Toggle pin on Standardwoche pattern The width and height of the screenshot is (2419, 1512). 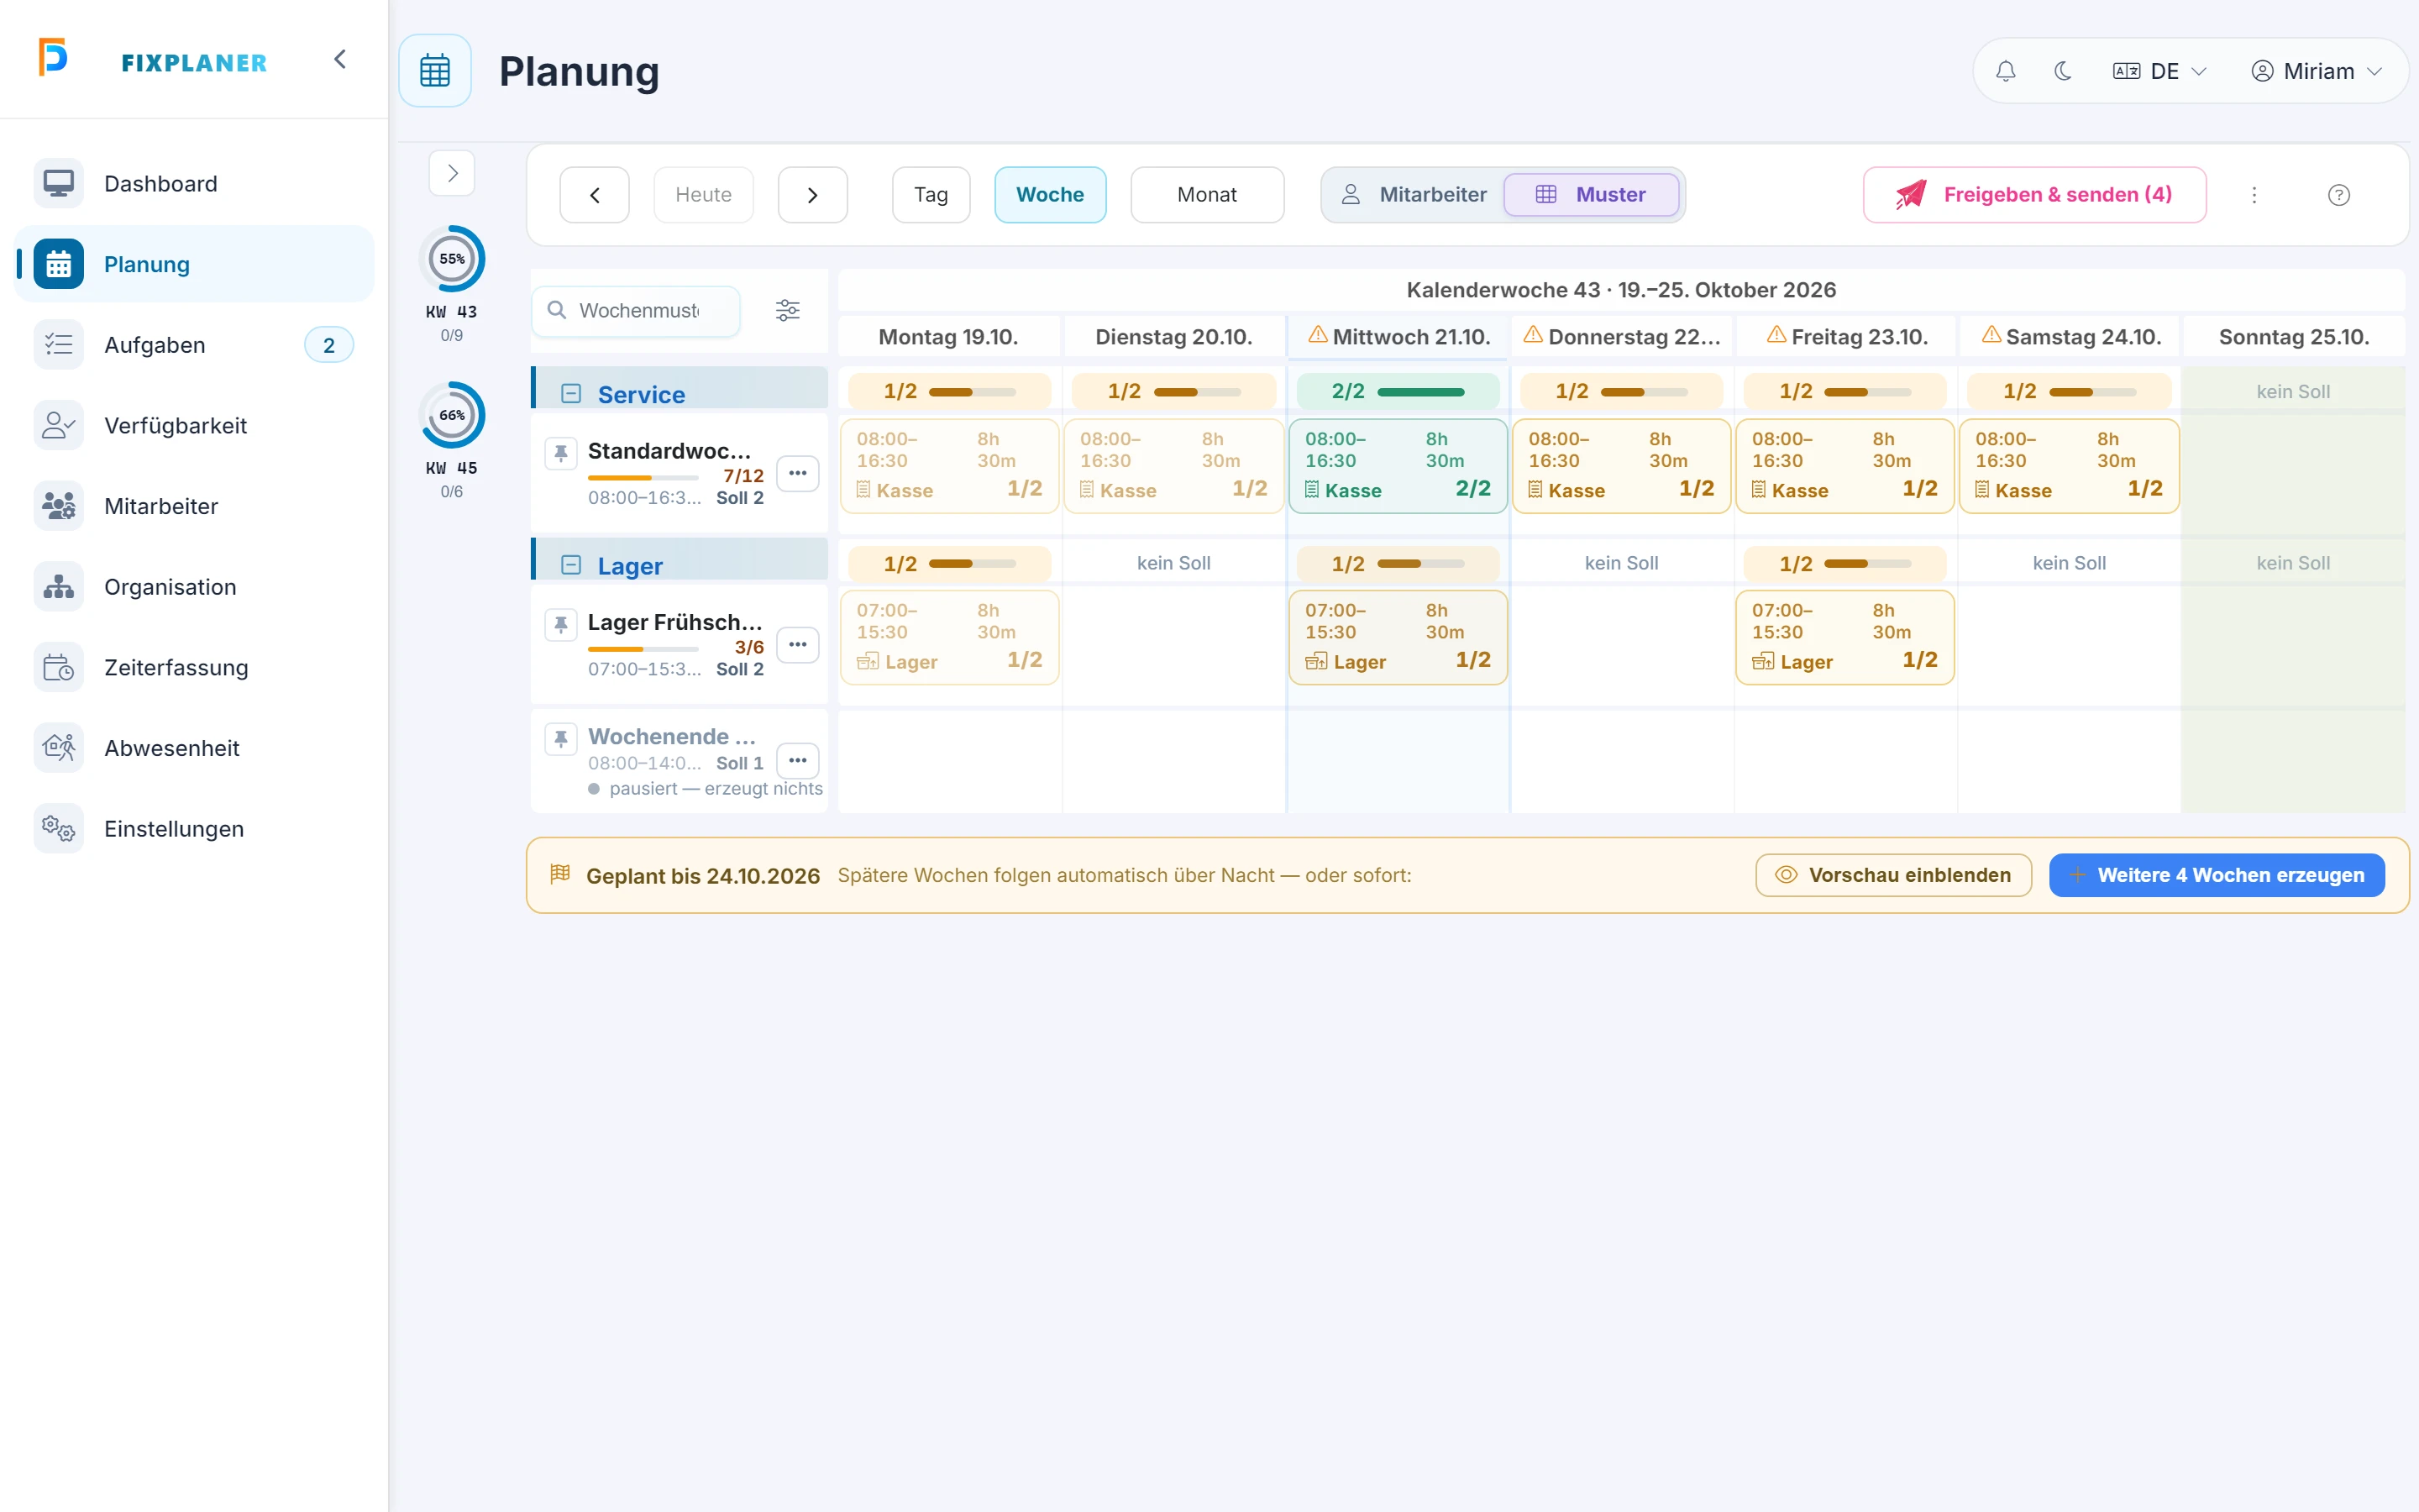pos(561,453)
